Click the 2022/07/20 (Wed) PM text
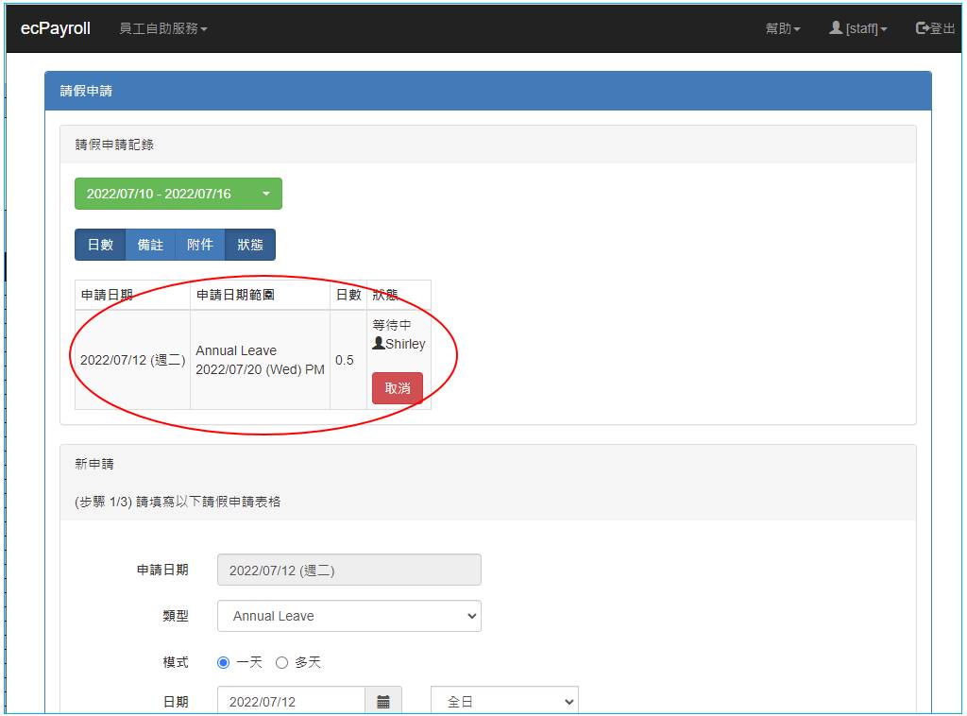 coord(261,369)
